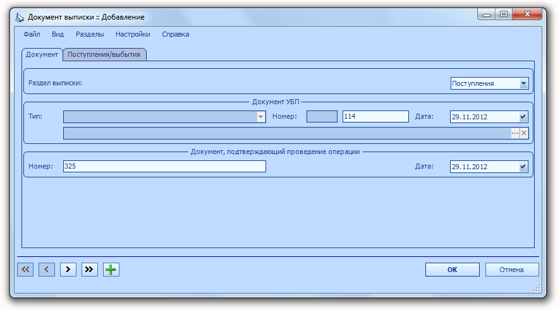Open lookup with ellipsis button in УБП field

click(515, 133)
